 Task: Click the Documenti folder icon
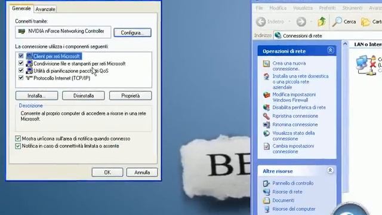coord(266,201)
